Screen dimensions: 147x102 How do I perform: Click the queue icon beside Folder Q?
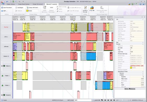4,66
